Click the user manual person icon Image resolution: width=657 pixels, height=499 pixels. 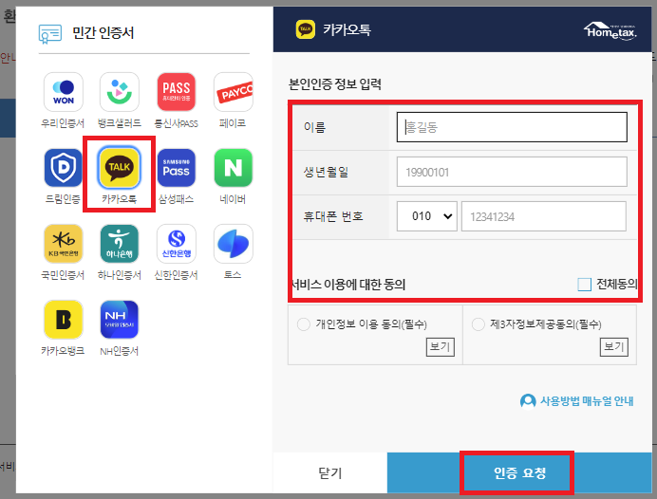coord(528,401)
